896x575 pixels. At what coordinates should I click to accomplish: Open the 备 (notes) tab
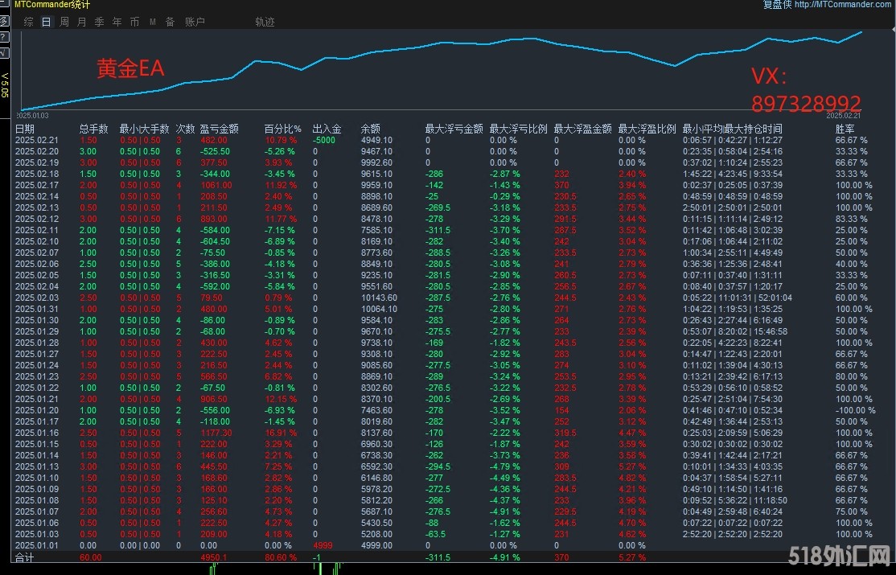170,22
